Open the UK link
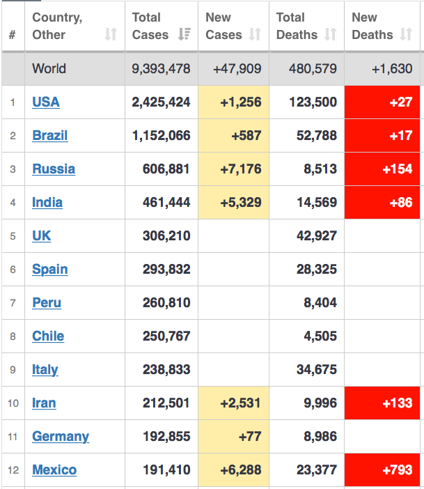 point(42,236)
